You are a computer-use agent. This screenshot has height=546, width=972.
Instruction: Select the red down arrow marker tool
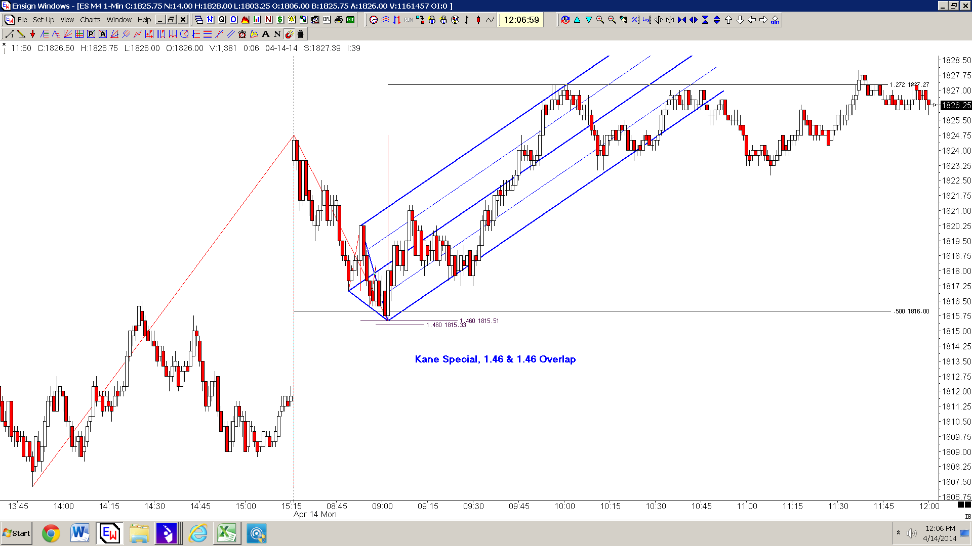(x=32, y=34)
